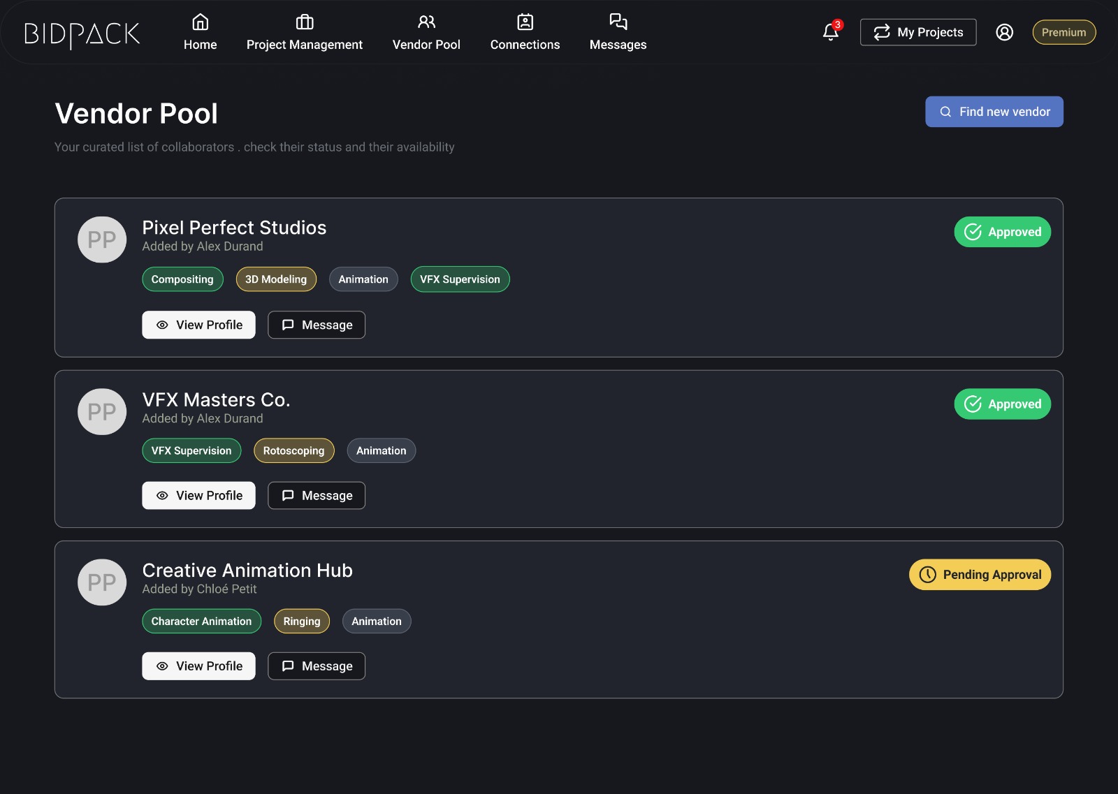Click the Home house icon

(x=200, y=22)
